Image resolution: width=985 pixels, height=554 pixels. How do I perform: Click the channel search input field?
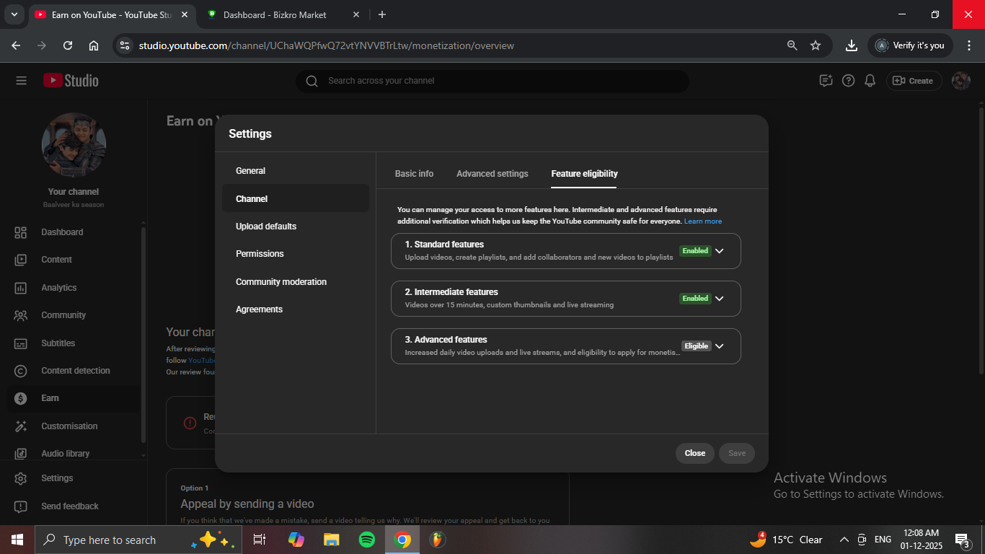coord(490,81)
